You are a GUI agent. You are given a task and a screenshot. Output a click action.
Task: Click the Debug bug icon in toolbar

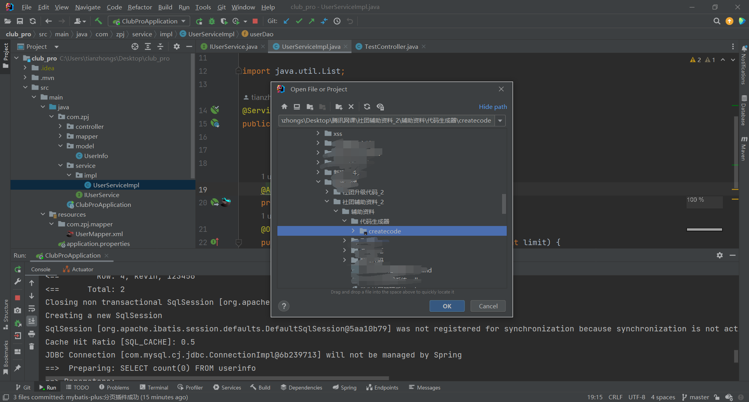[212, 21]
